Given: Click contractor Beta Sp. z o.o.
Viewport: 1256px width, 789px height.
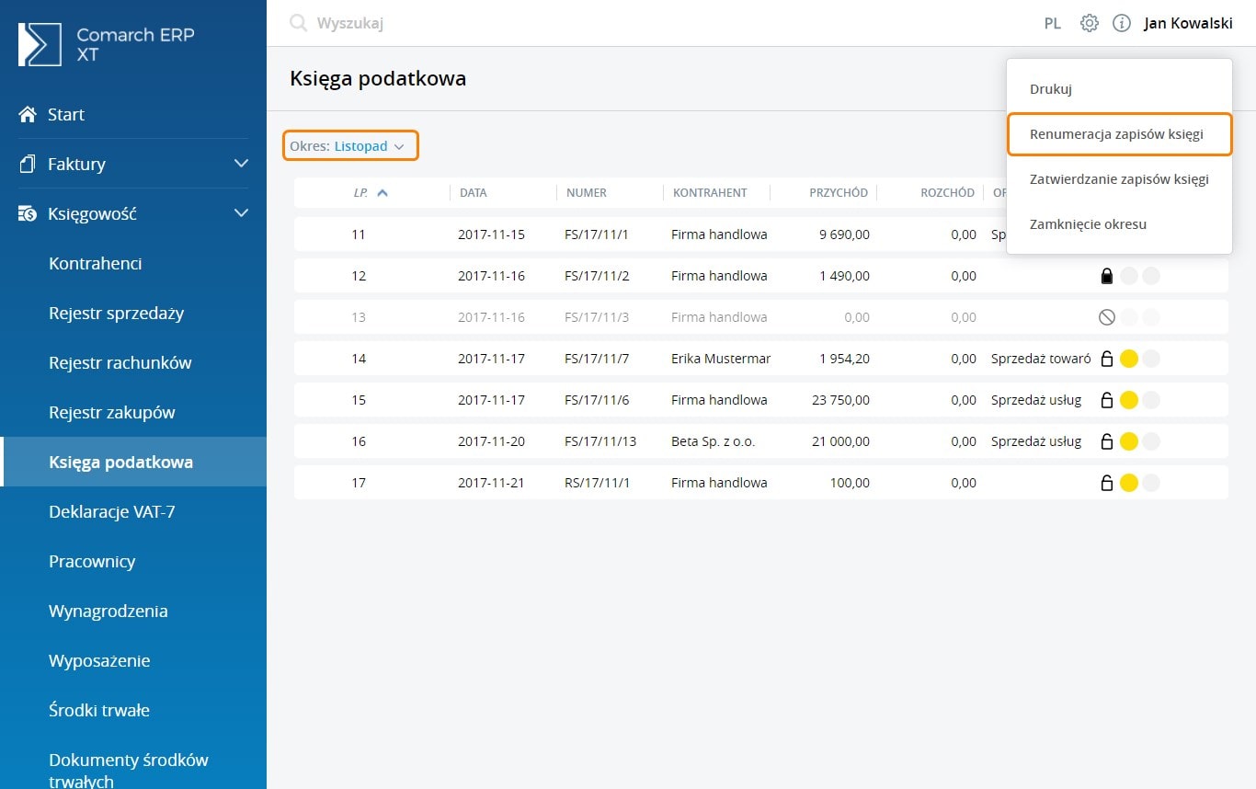Looking at the screenshot, I should coord(714,441).
